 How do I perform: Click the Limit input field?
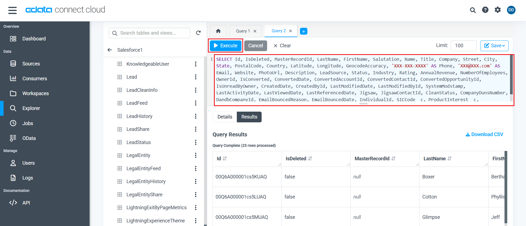463,46
